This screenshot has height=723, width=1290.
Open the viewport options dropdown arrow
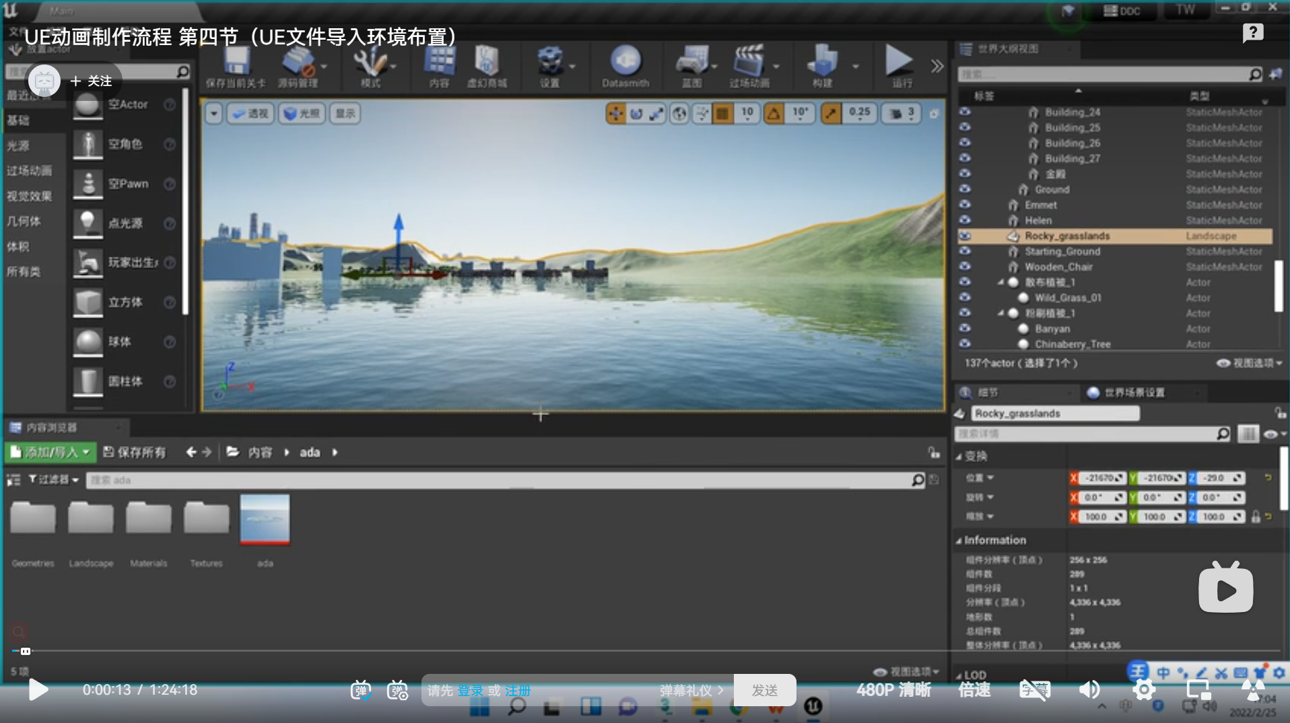[214, 114]
